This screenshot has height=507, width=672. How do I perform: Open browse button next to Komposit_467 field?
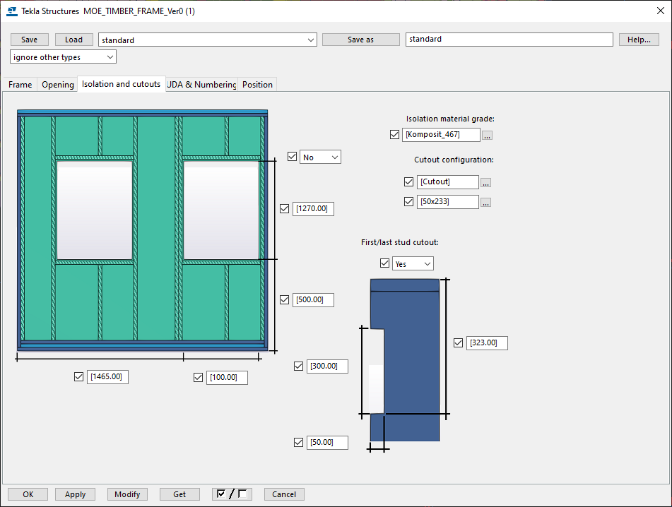pos(487,136)
